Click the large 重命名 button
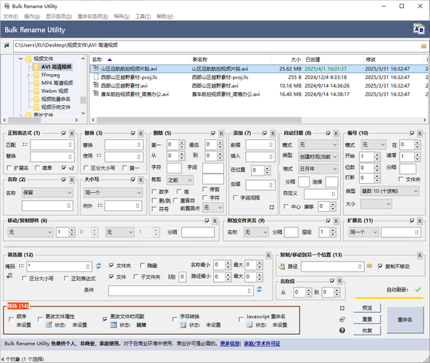The image size is (430, 363). tap(405, 319)
